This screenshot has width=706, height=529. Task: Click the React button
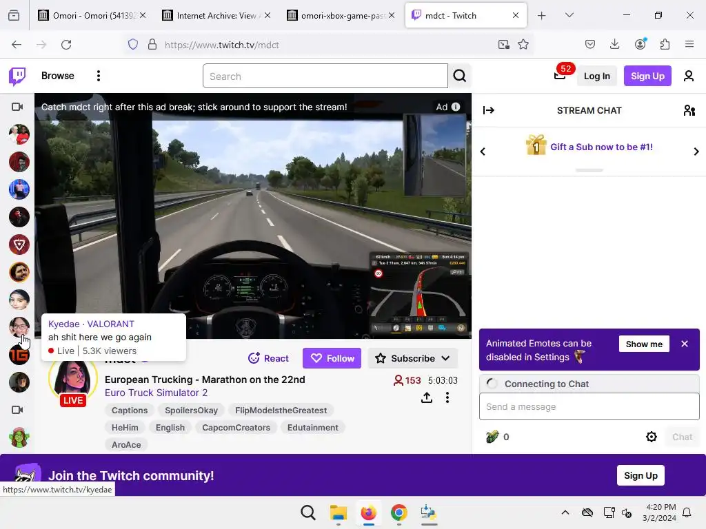pyautogui.click(x=268, y=358)
